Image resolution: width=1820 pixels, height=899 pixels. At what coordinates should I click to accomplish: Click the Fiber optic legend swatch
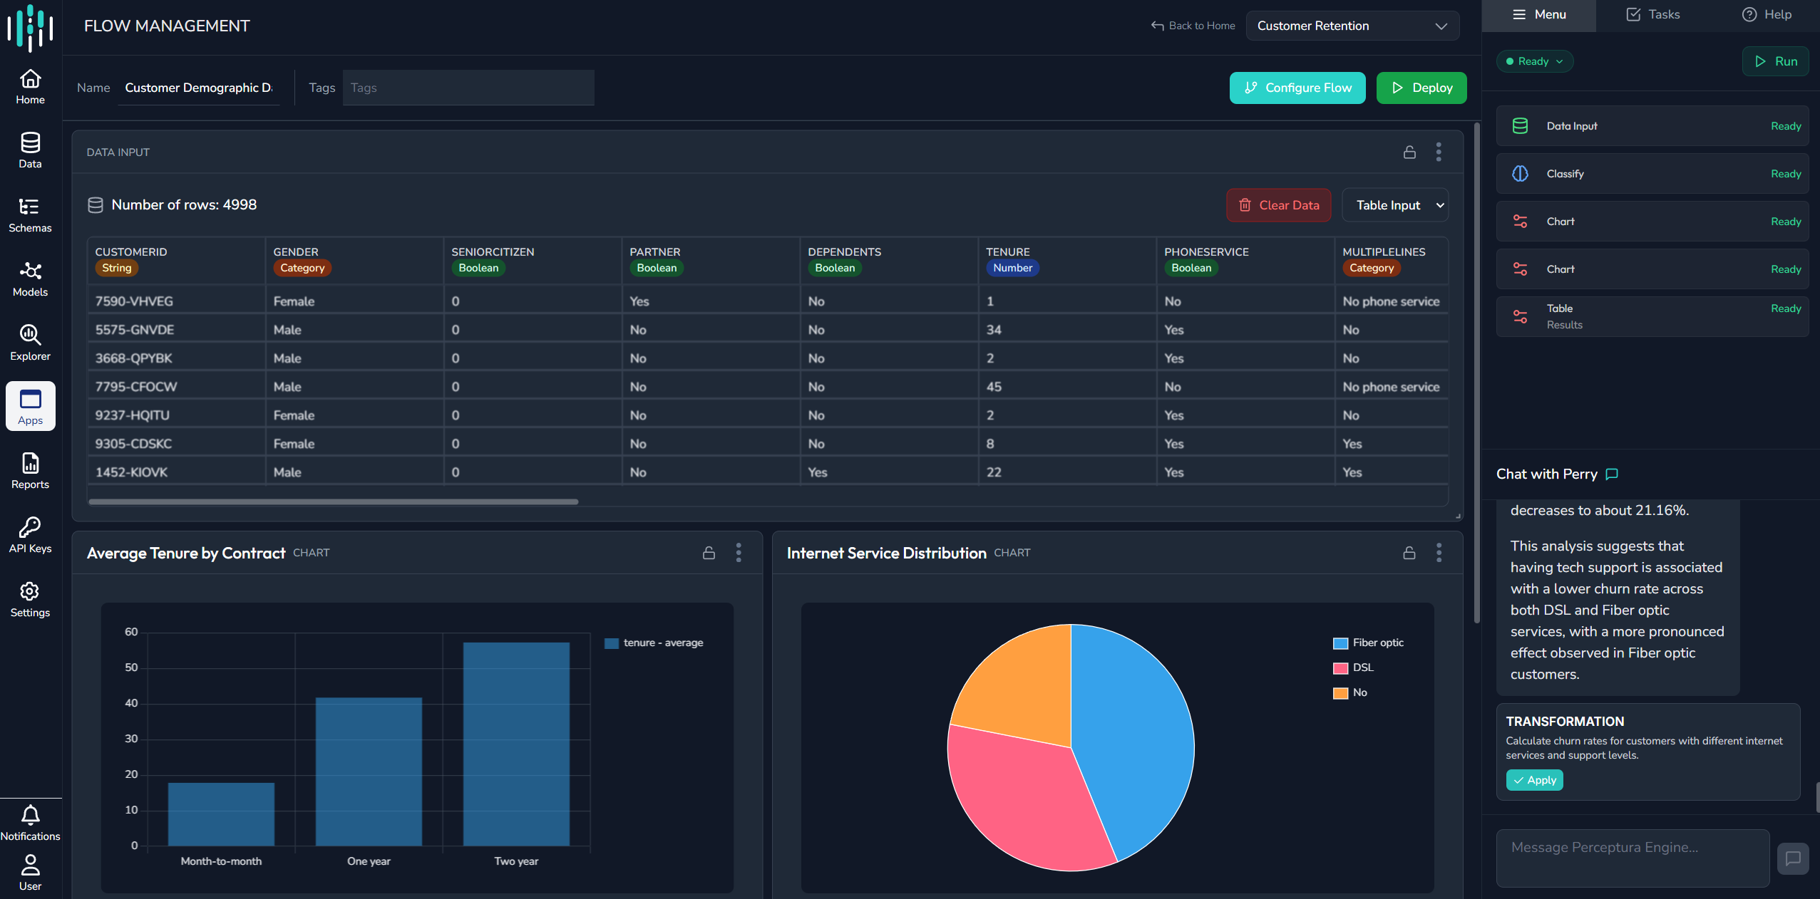1340,643
